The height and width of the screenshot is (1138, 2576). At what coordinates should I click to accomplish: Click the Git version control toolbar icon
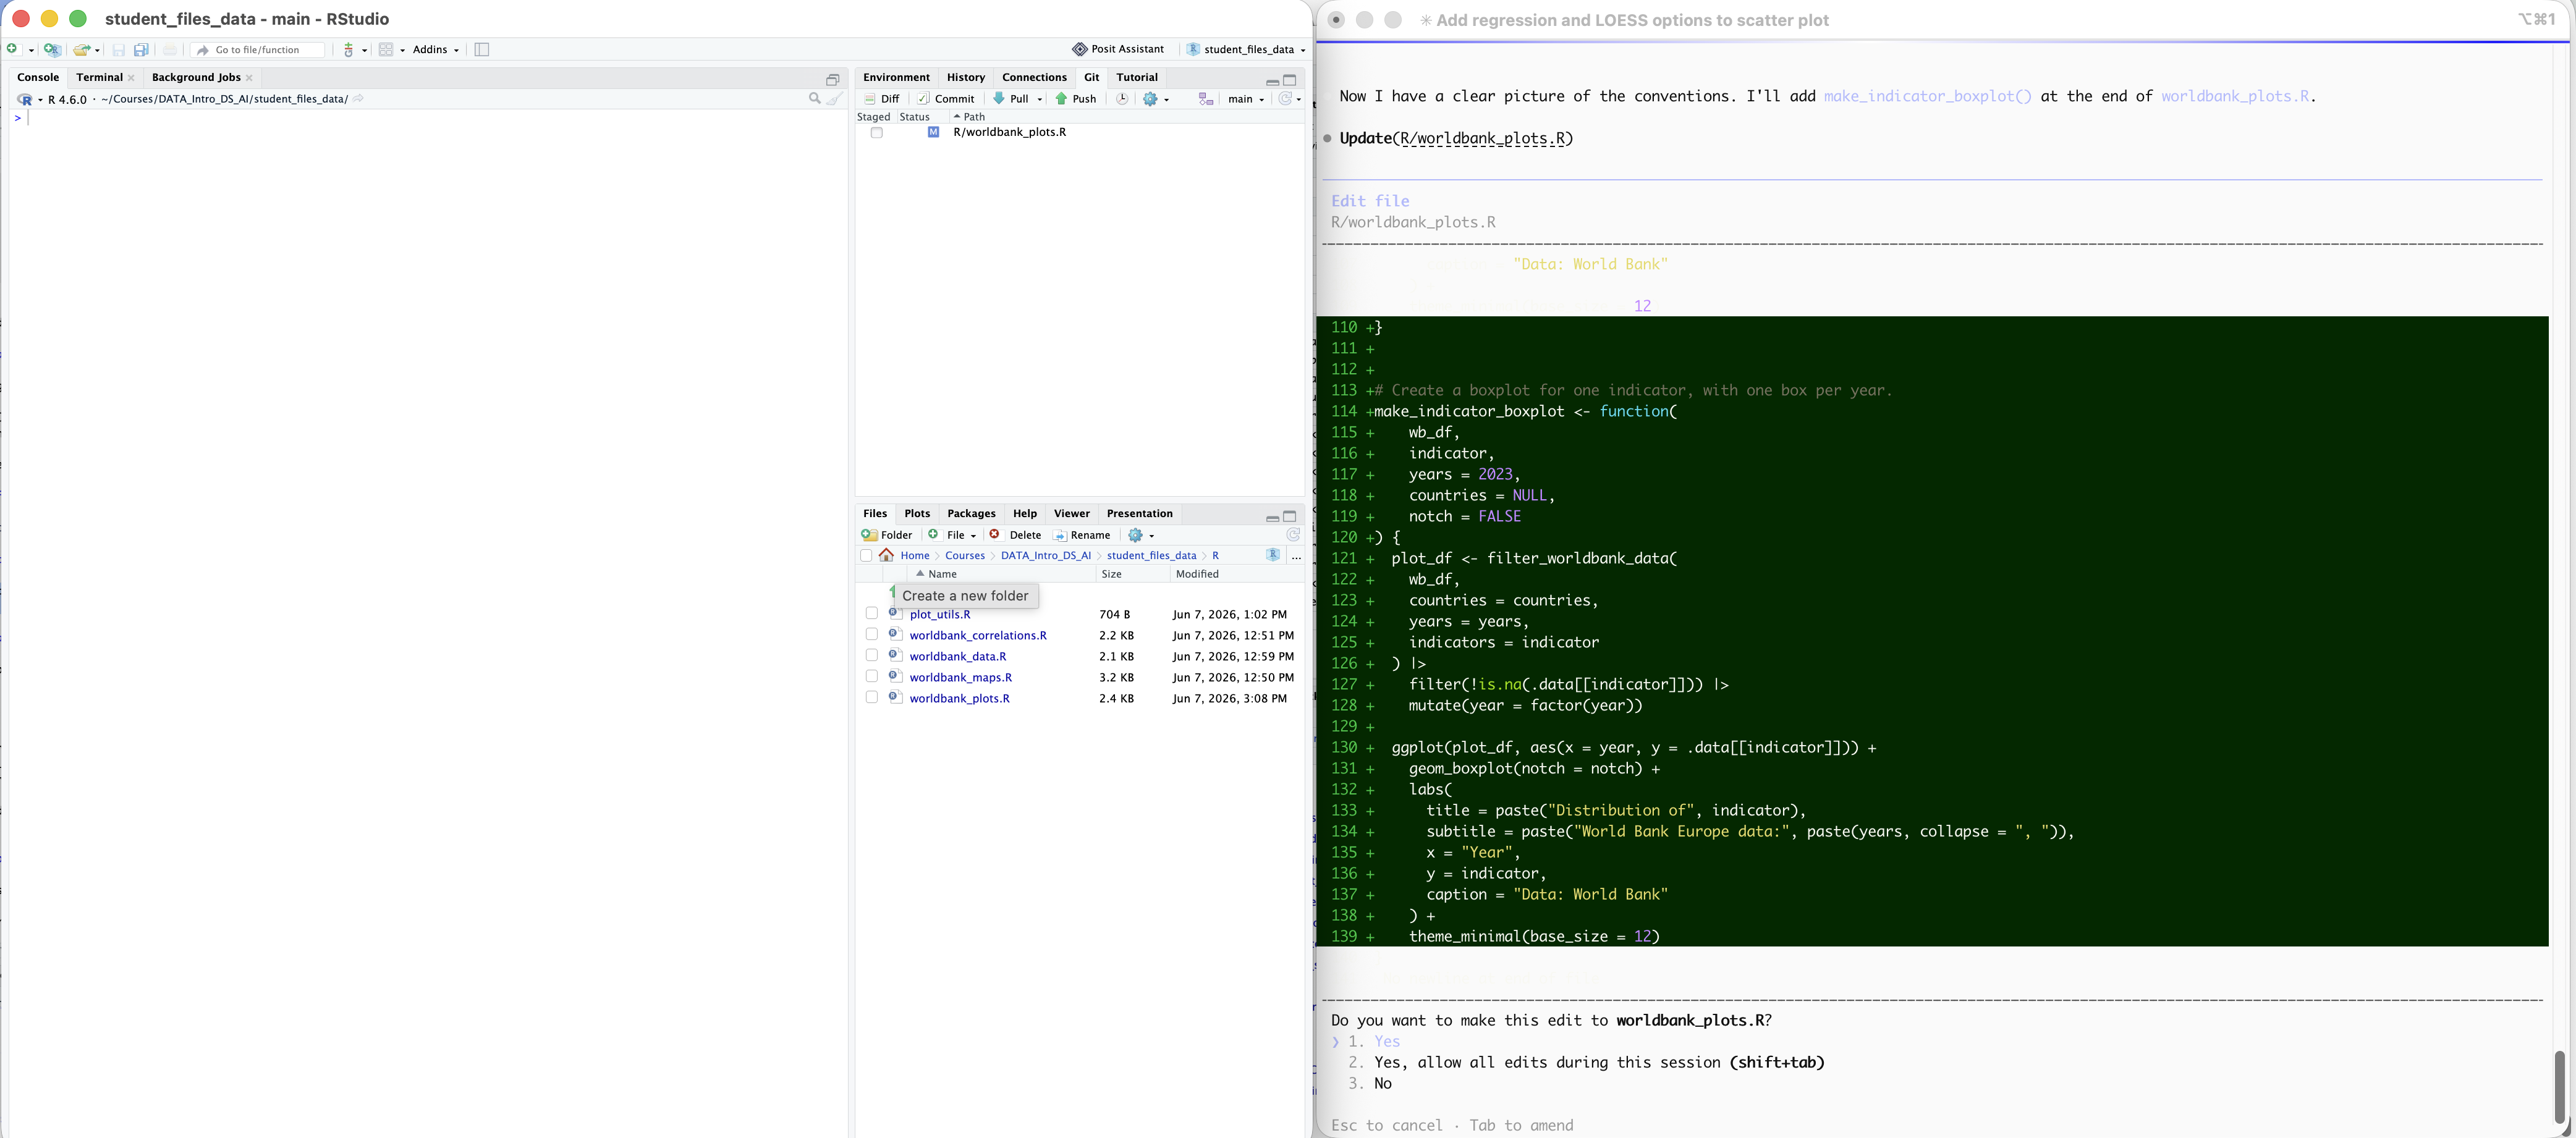click(x=348, y=49)
